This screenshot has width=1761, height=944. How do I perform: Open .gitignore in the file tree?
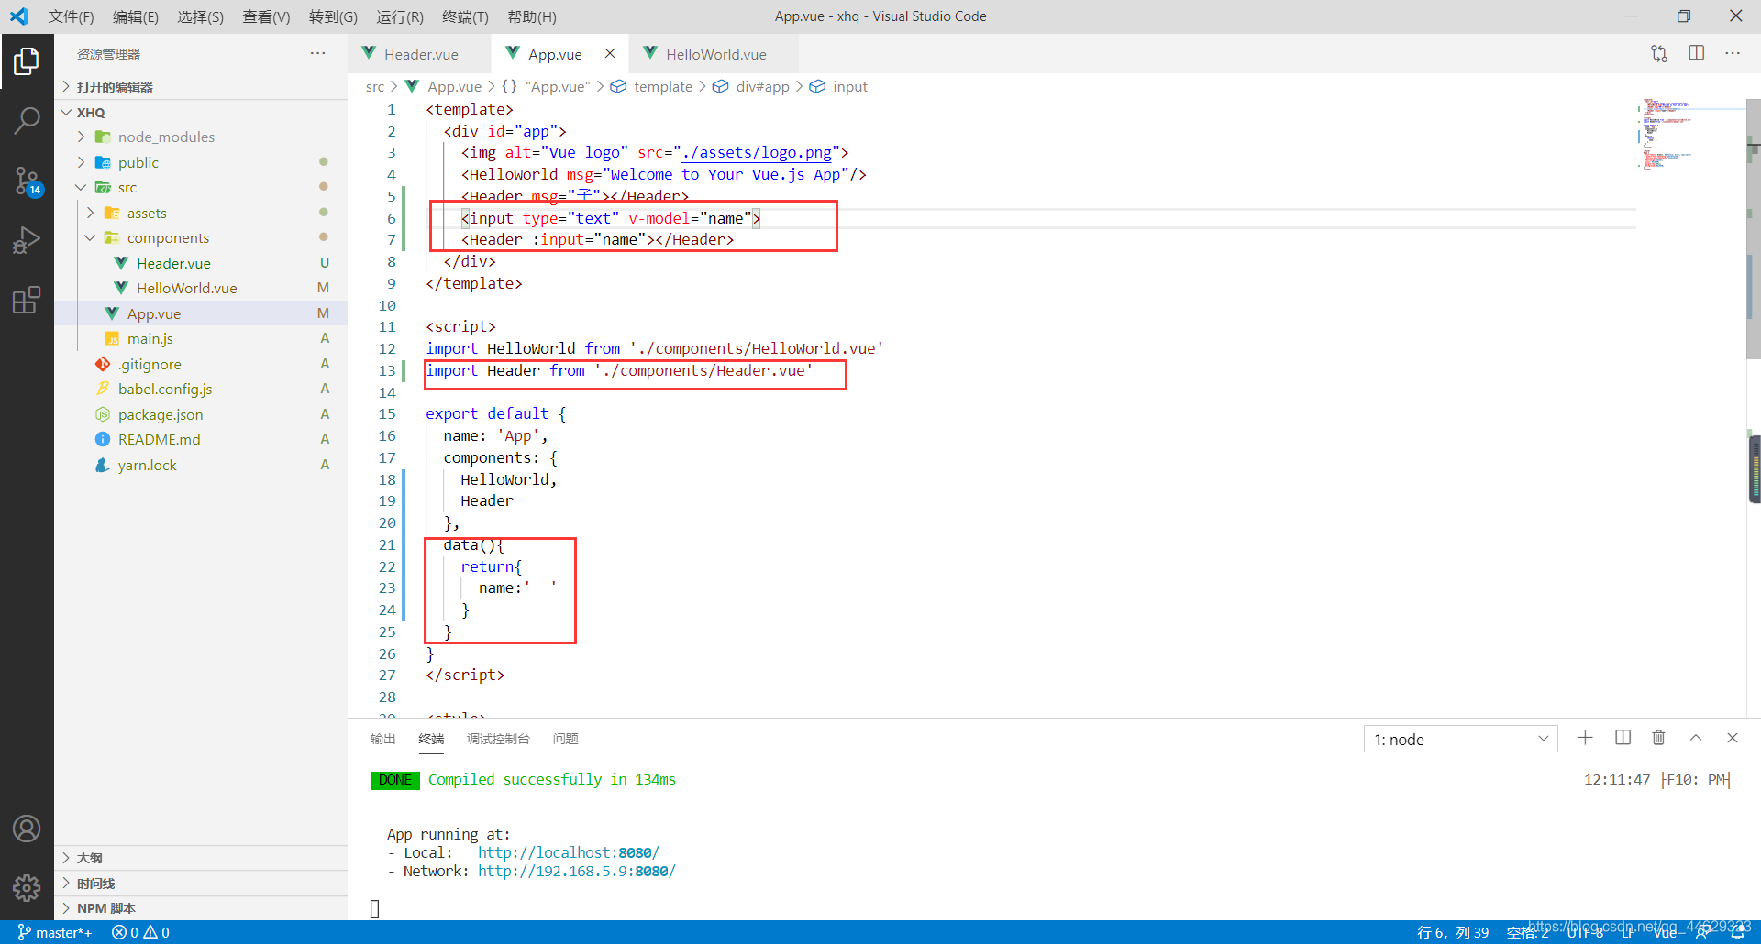pyautogui.click(x=200, y=364)
